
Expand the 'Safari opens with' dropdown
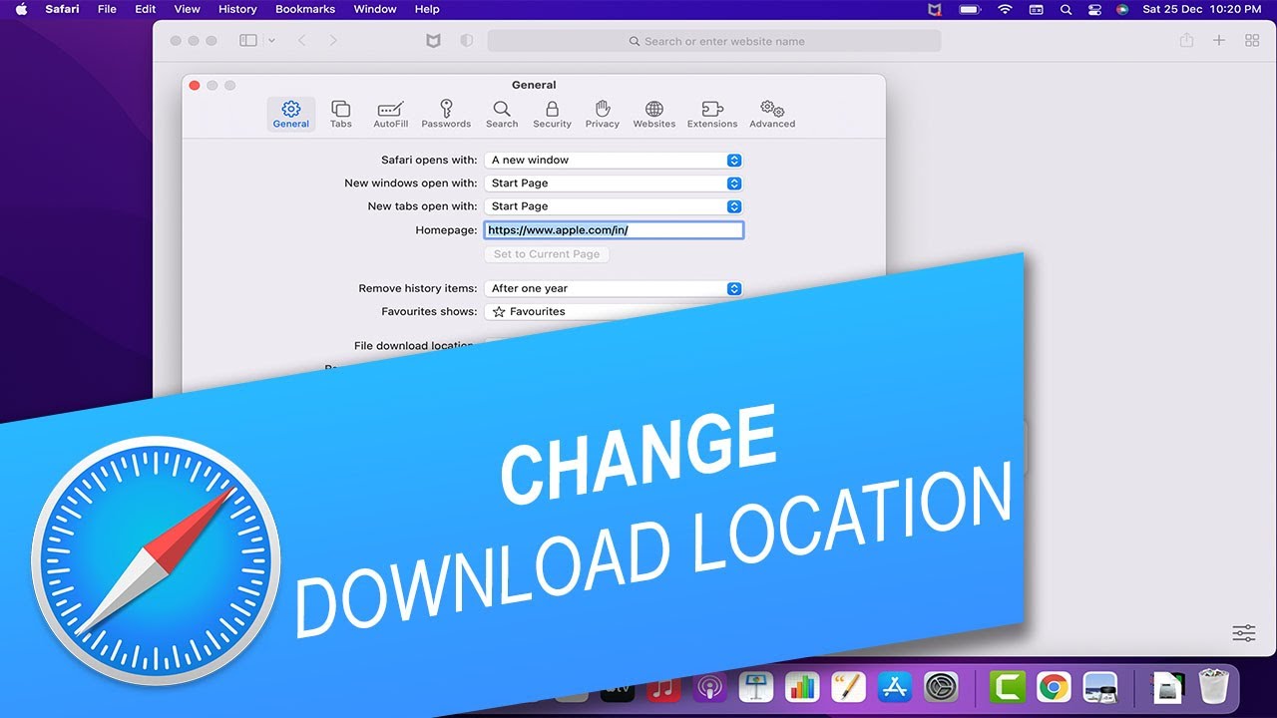pos(614,160)
